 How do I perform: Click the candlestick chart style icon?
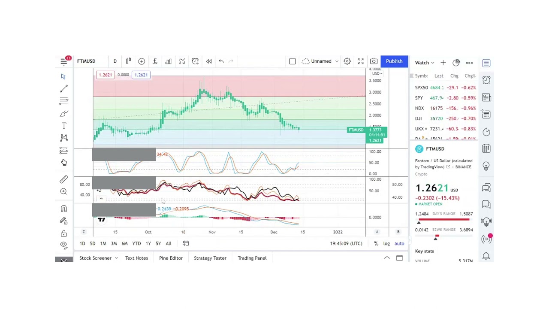pos(128,61)
